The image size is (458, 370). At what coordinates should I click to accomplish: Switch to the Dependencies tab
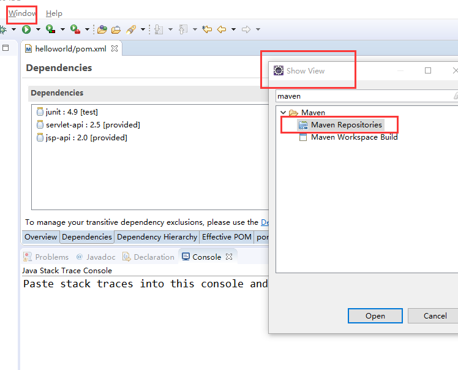87,237
